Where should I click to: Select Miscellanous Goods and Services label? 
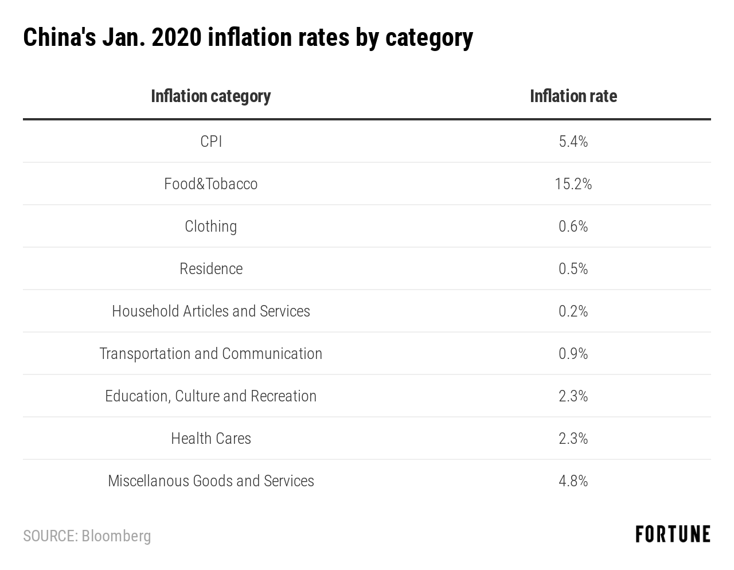tap(211, 481)
